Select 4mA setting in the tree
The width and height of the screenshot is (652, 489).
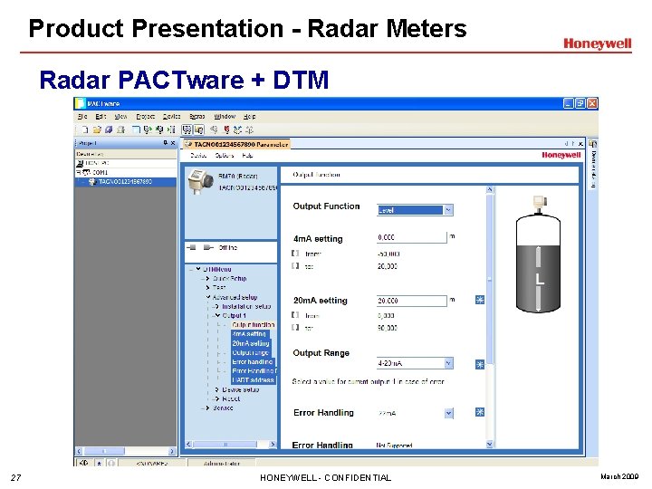(x=249, y=334)
